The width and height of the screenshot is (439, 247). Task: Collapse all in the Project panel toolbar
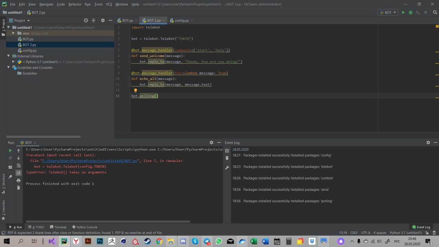click(x=94, y=21)
